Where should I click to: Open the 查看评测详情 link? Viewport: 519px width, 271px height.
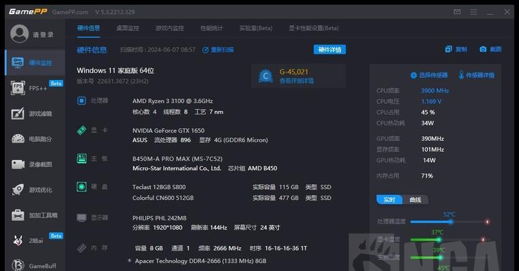297,81
